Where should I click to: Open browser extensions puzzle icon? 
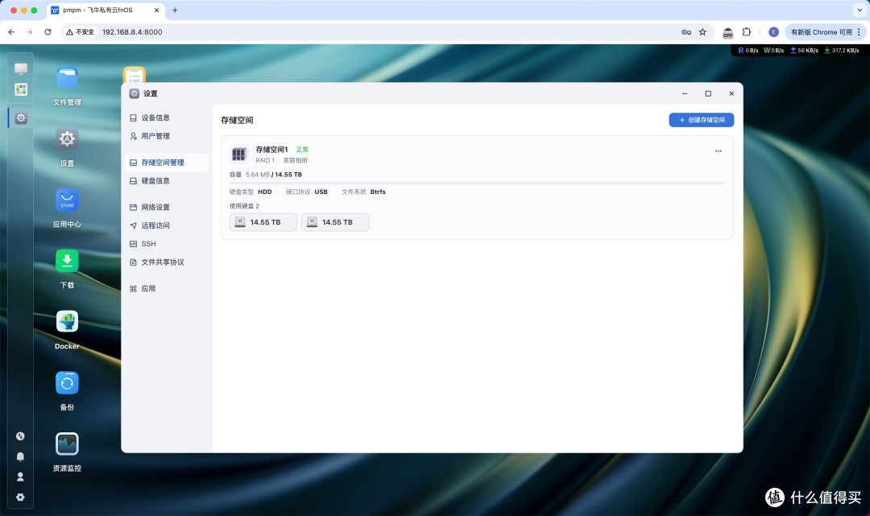pos(747,32)
